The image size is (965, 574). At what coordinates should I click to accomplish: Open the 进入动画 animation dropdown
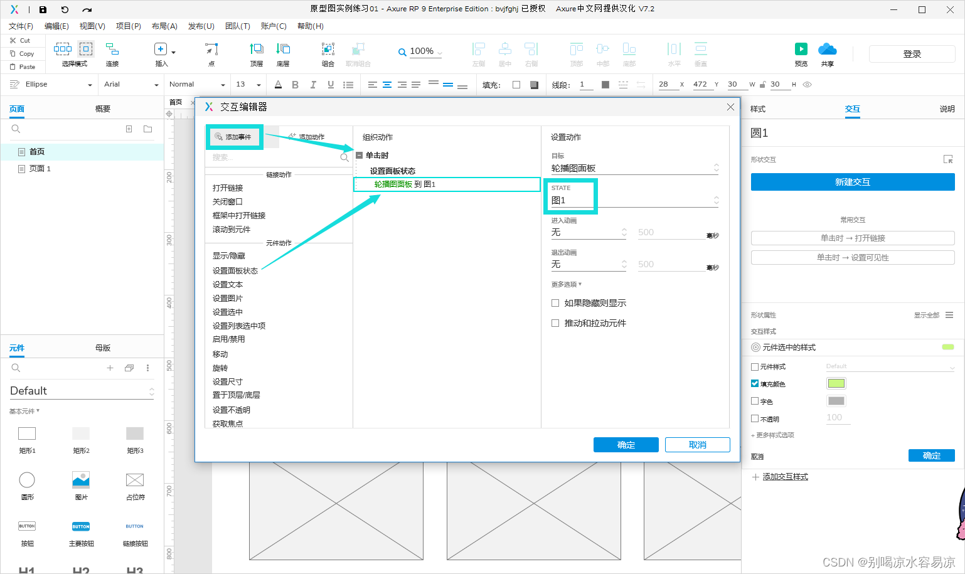coord(589,232)
